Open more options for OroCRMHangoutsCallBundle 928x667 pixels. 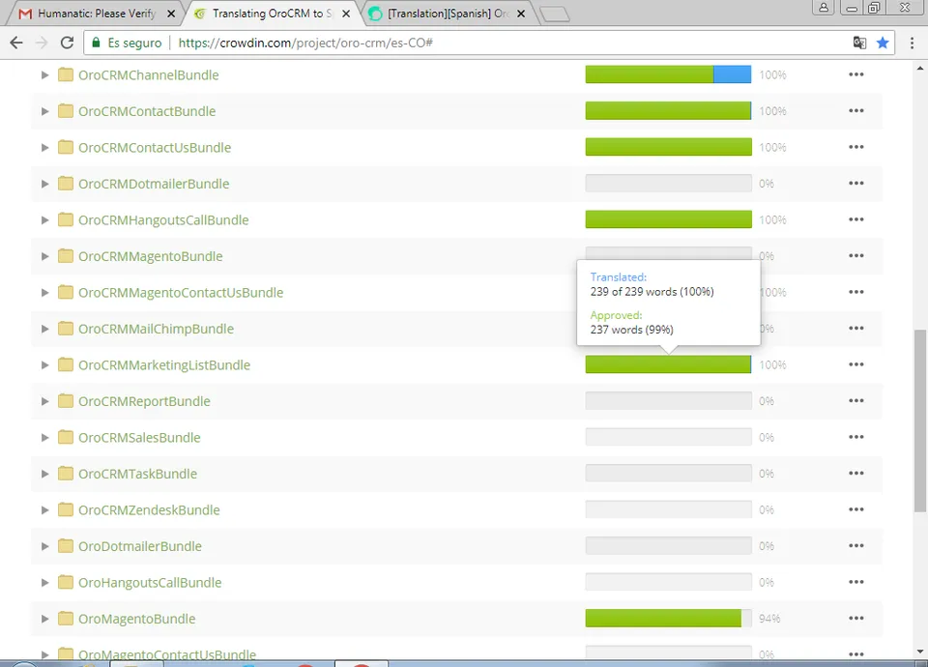(x=855, y=219)
